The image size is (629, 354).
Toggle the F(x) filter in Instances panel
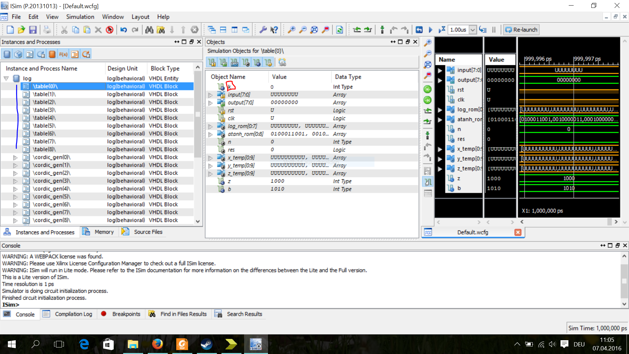63,54
